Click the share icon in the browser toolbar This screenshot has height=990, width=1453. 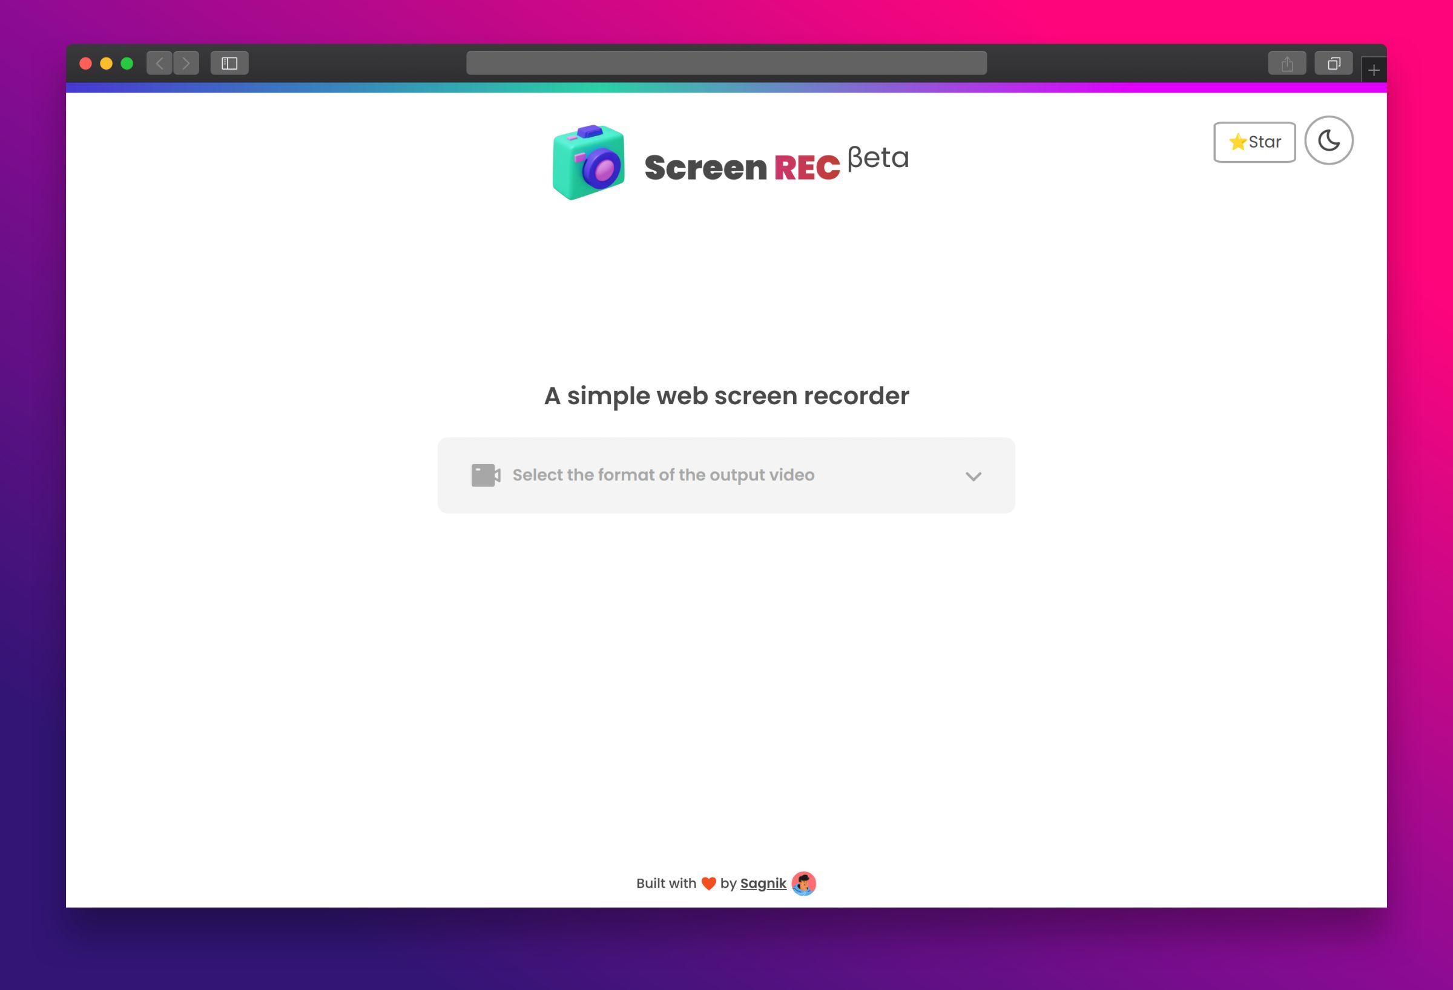(1287, 62)
